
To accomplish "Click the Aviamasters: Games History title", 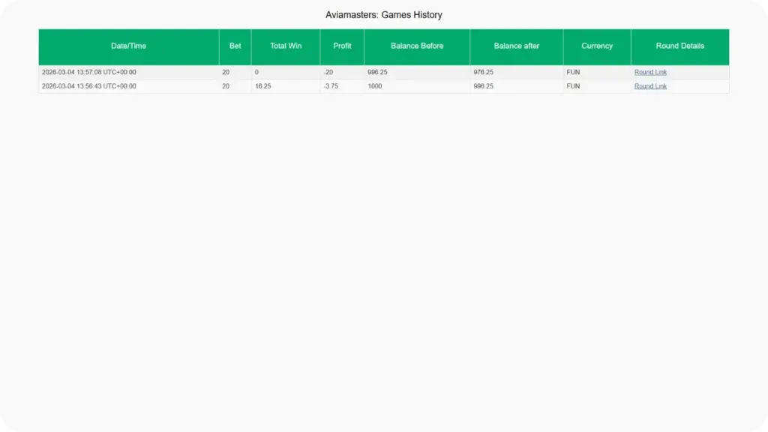I will (x=384, y=15).
